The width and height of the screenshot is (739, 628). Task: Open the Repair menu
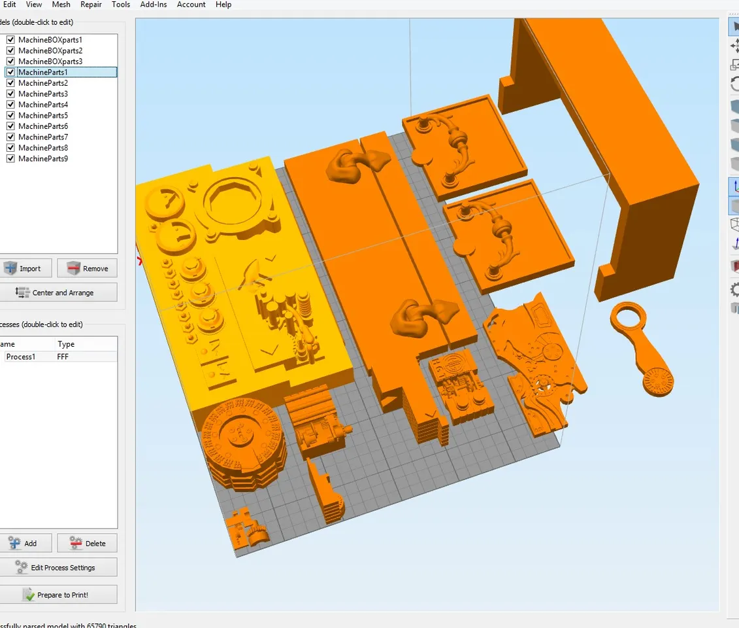click(91, 4)
